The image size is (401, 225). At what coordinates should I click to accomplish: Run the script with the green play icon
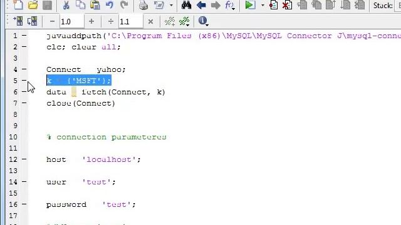[x=250, y=5]
